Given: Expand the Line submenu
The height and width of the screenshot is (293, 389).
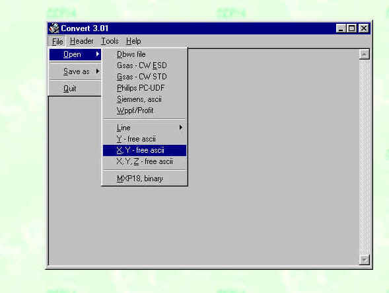Looking at the screenshot, I should click(145, 128).
